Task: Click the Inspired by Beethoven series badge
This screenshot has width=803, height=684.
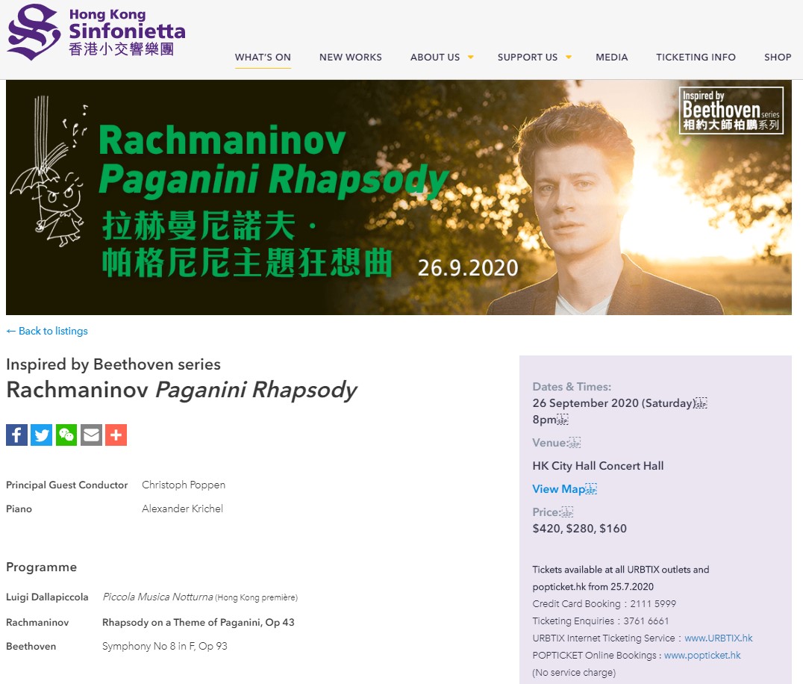Action: coord(731,111)
